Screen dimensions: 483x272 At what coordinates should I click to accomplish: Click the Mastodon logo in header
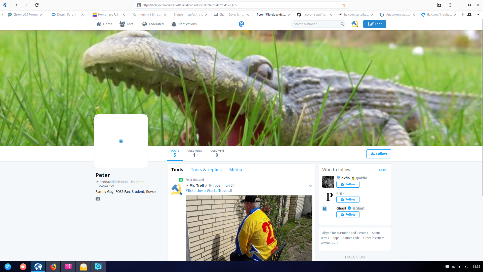pos(242,24)
